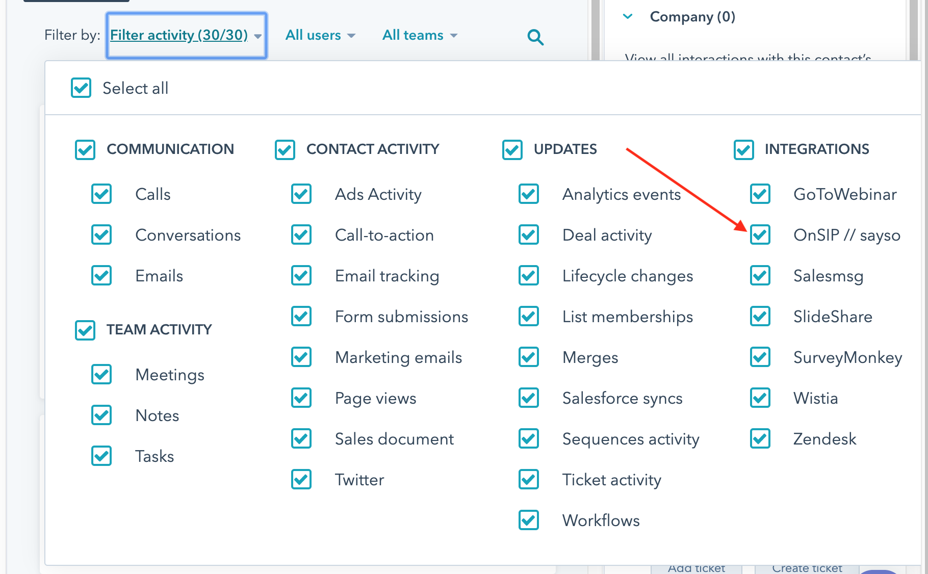This screenshot has width=928, height=574.
Task: Click the TEAM ACTIVITY heading text
Action: (x=159, y=330)
